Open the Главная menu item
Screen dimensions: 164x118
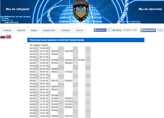click(x=7, y=30)
